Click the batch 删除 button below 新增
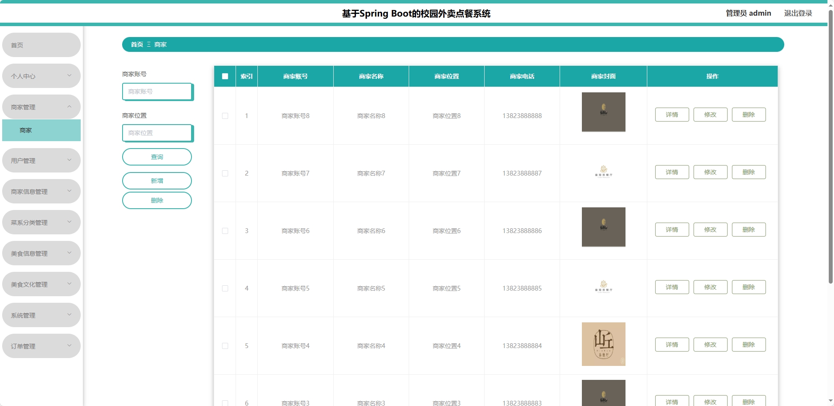 [x=157, y=200]
